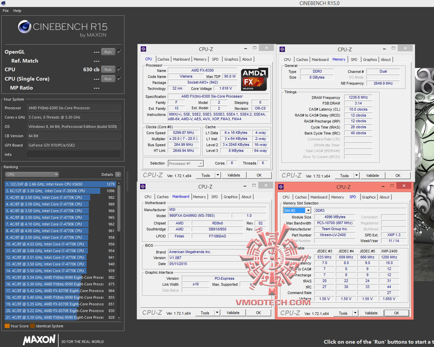The height and width of the screenshot is (347, 434).
Task: Select ranking row 7, Intel Core i7-4790K
Action: coord(60,224)
